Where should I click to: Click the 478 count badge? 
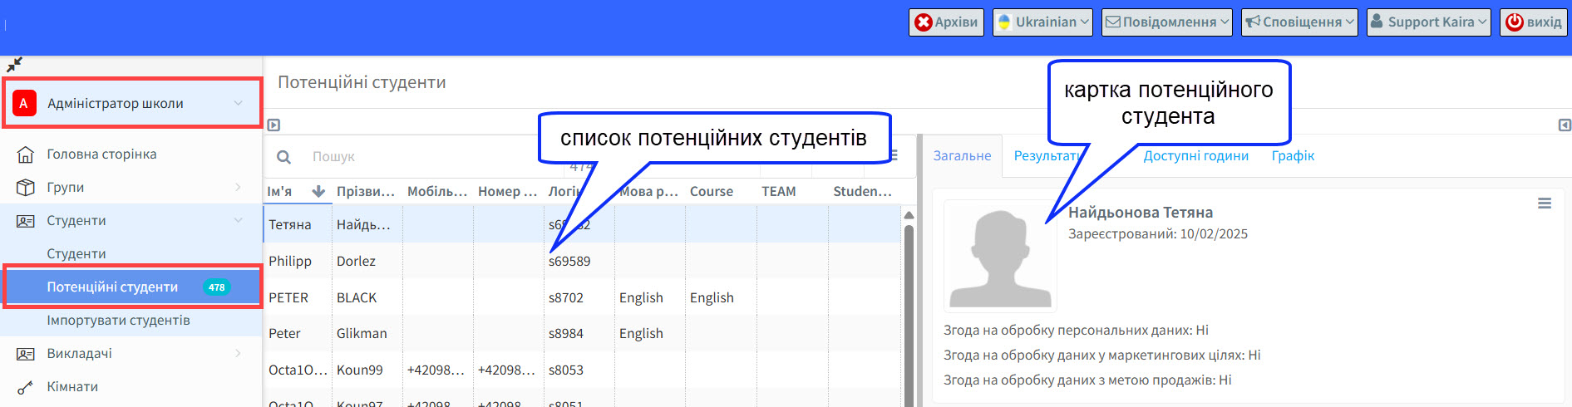click(x=217, y=287)
